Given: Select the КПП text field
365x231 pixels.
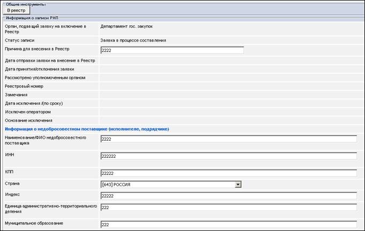Looking at the screenshot, I should click(x=229, y=173).
